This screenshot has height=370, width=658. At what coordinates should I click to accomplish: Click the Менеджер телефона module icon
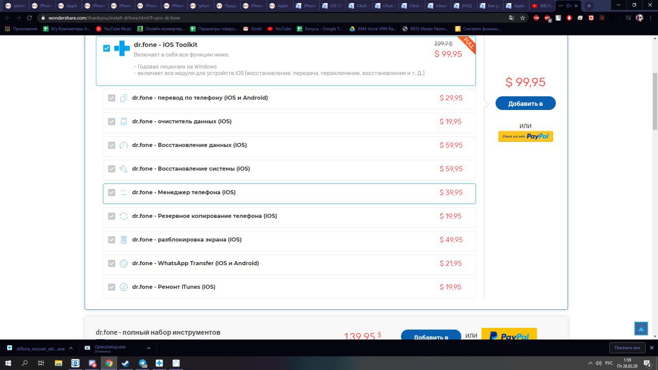click(123, 193)
